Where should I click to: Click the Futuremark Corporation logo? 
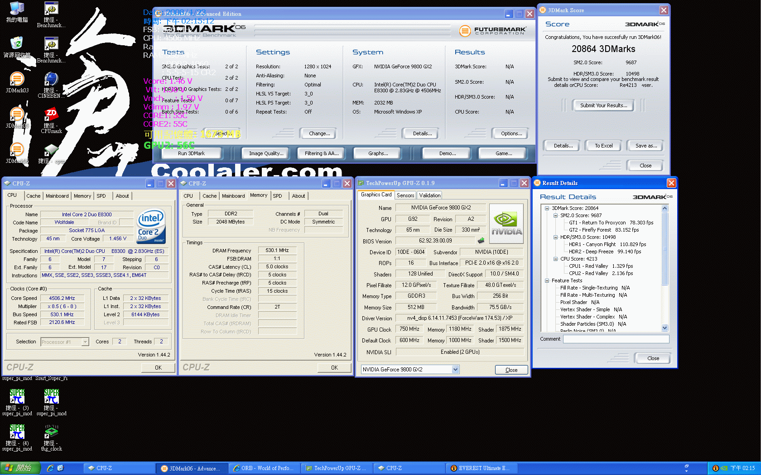pyautogui.click(x=493, y=30)
